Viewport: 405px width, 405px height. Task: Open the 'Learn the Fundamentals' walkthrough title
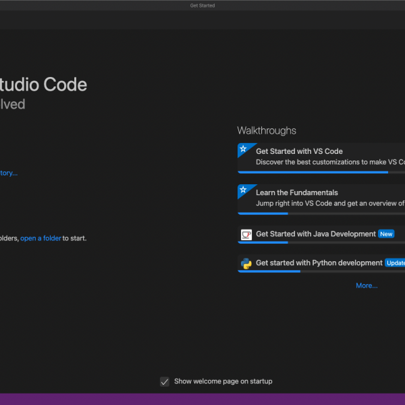(x=296, y=192)
